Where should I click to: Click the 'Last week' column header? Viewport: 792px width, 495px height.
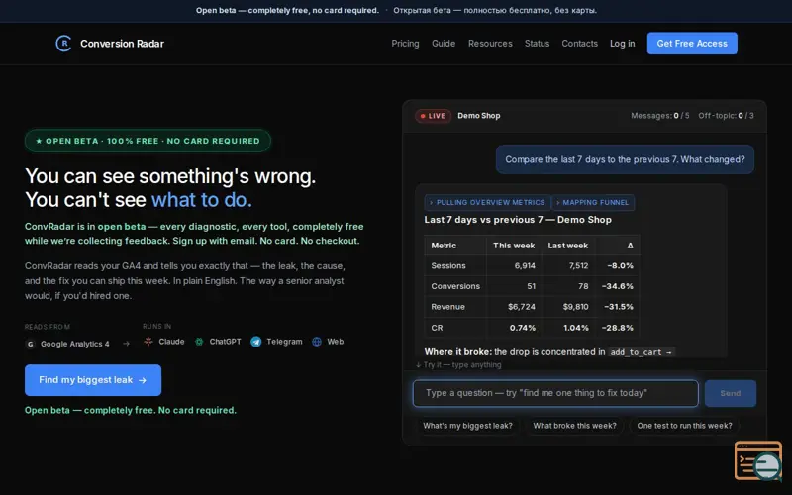(567, 246)
